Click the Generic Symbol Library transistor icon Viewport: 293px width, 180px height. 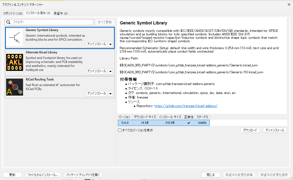pos(15,38)
